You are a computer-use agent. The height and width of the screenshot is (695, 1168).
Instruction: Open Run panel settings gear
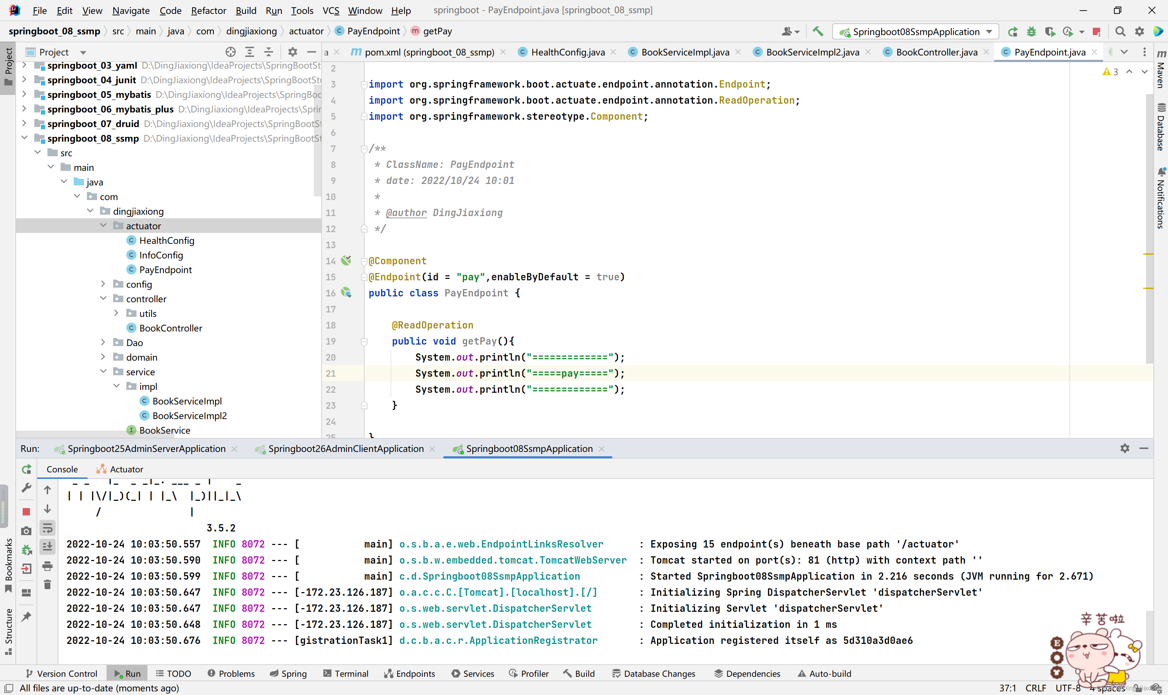click(x=1125, y=448)
